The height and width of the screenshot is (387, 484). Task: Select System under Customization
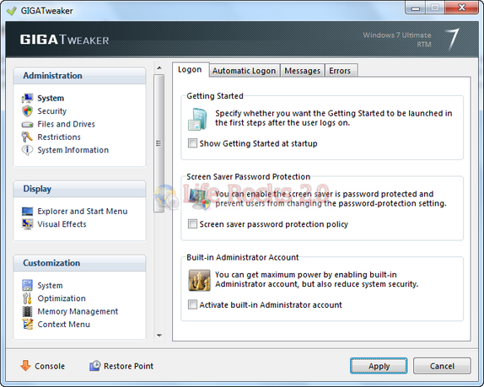tap(50, 286)
